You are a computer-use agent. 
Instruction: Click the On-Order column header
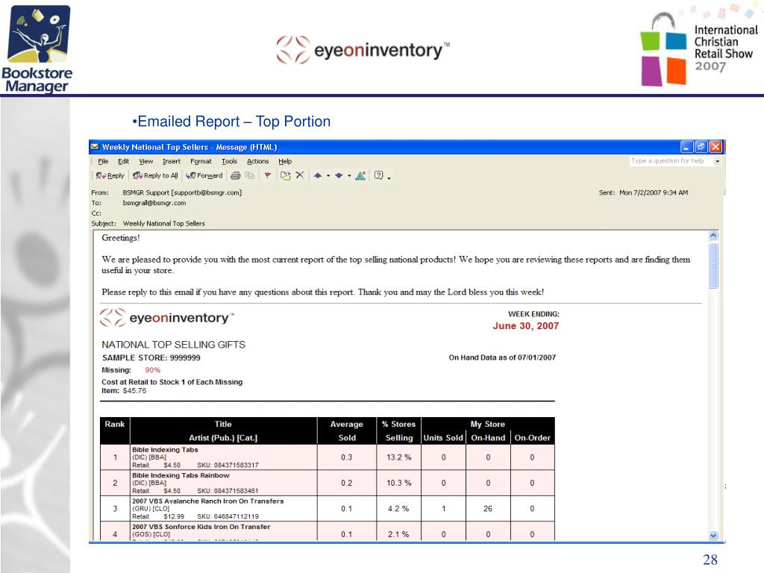pos(532,437)
